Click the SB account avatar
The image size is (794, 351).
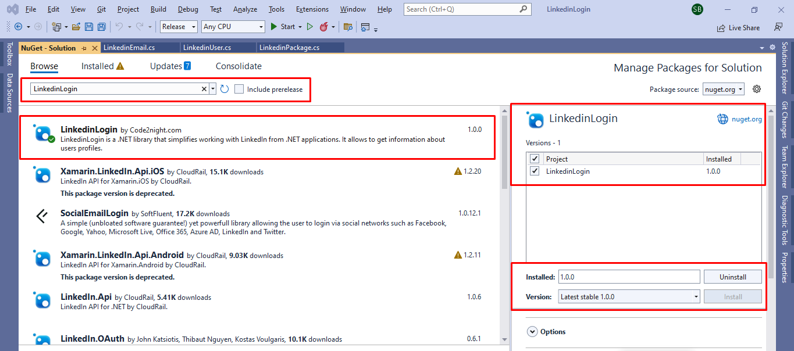pyautogui.click(x=697, y=9)
